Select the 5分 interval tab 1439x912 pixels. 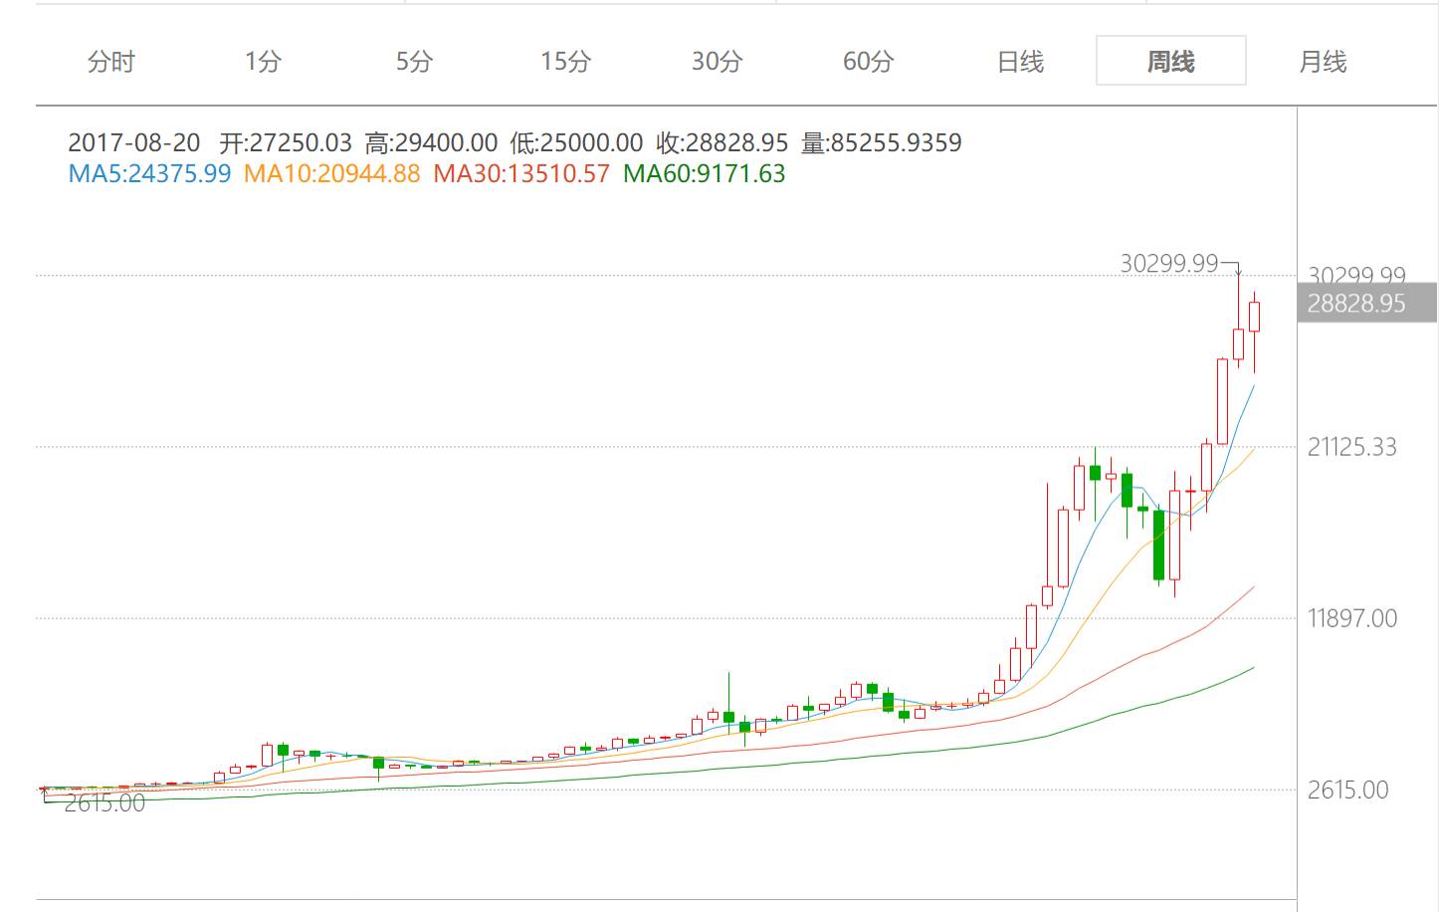pyautogui.click(x=414, y=62)
